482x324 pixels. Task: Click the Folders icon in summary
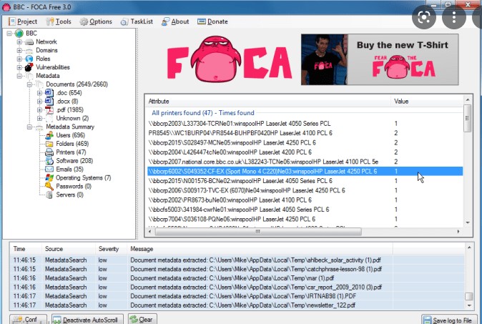[49, 144]
